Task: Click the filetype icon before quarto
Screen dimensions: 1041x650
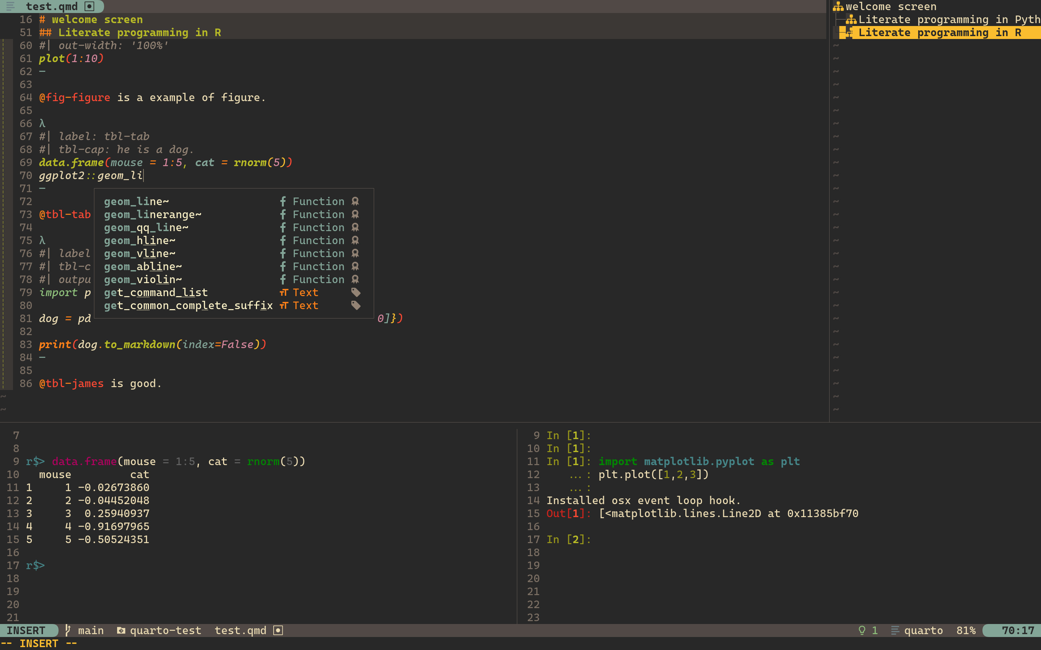Action: tap(895, 630)
